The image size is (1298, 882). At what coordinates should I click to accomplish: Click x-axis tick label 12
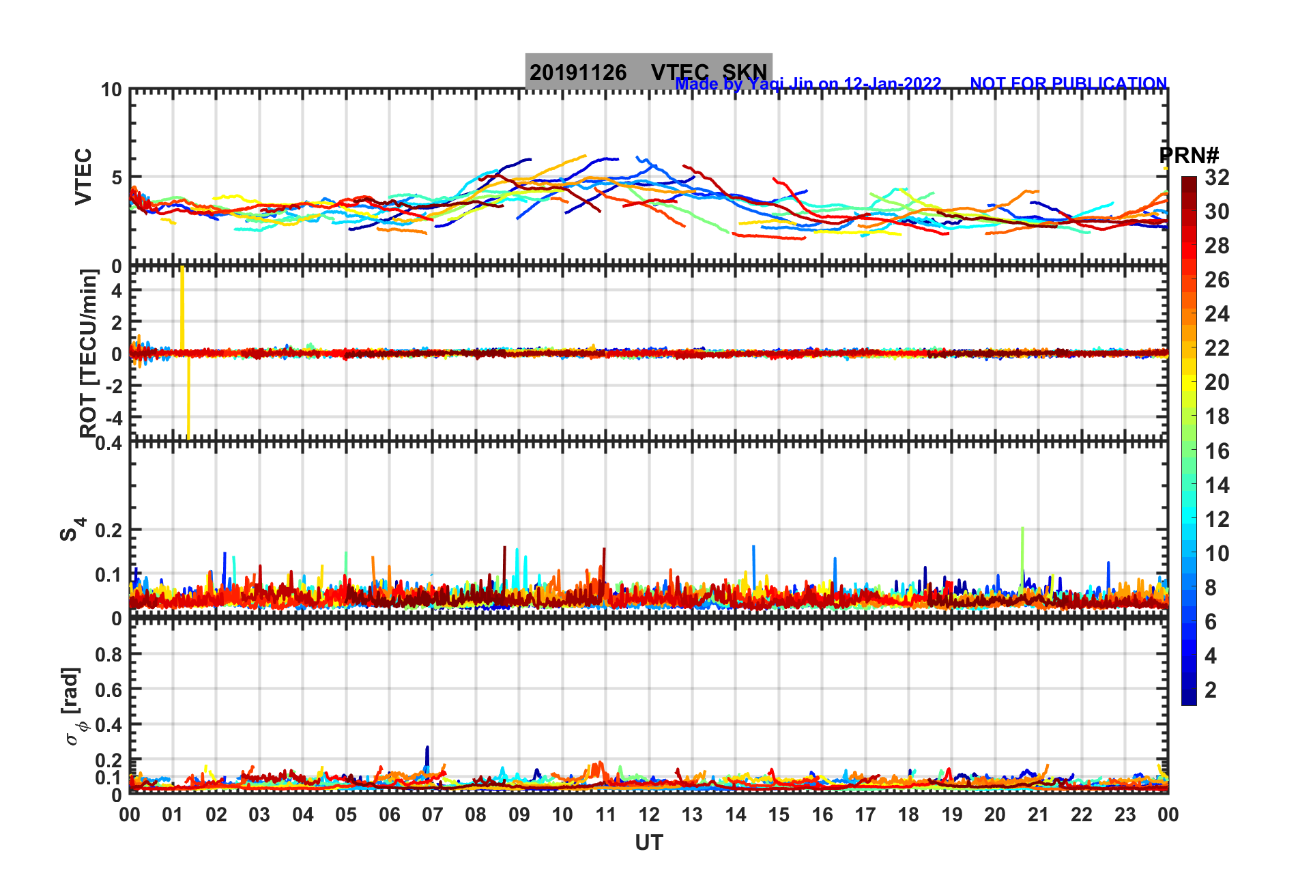tap(649, 814)
